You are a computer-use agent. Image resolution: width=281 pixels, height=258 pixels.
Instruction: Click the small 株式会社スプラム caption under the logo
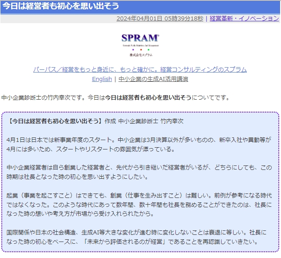[x=141, y=55]
